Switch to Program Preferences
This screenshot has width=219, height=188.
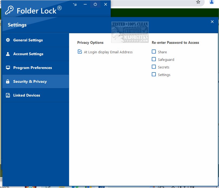click(36, 68)
